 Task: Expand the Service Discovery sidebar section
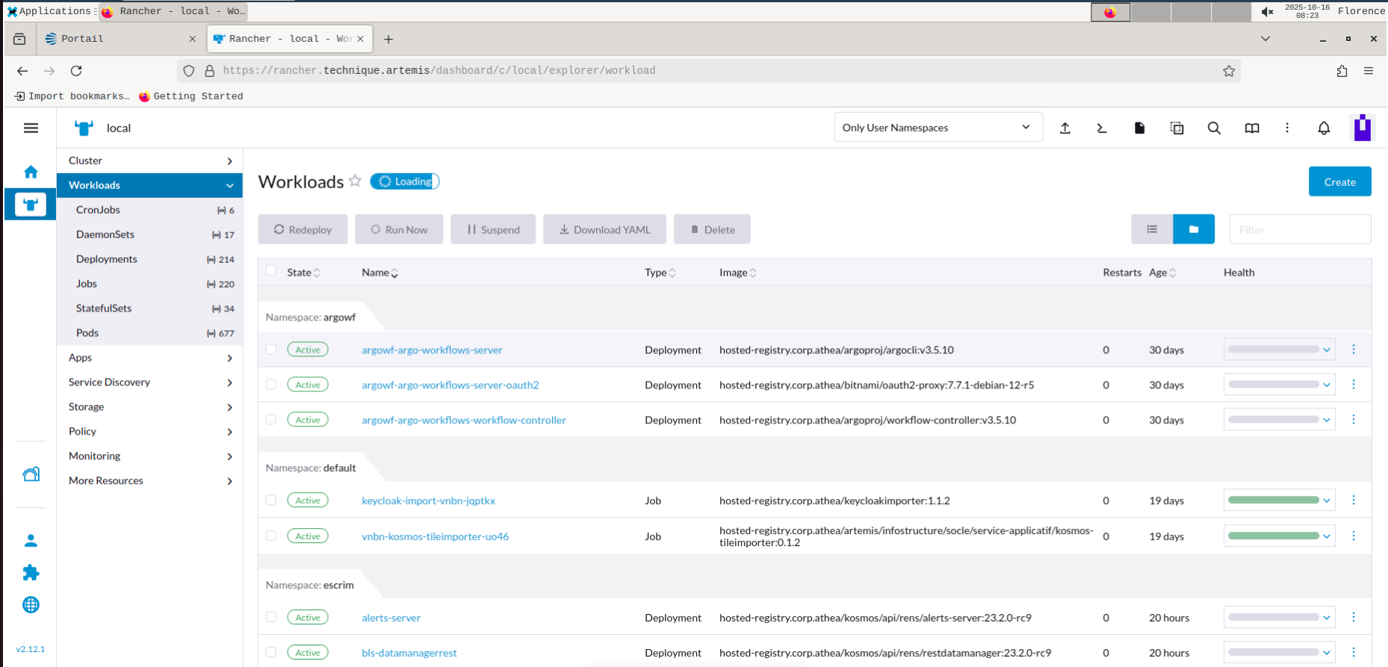pos(149,382)
